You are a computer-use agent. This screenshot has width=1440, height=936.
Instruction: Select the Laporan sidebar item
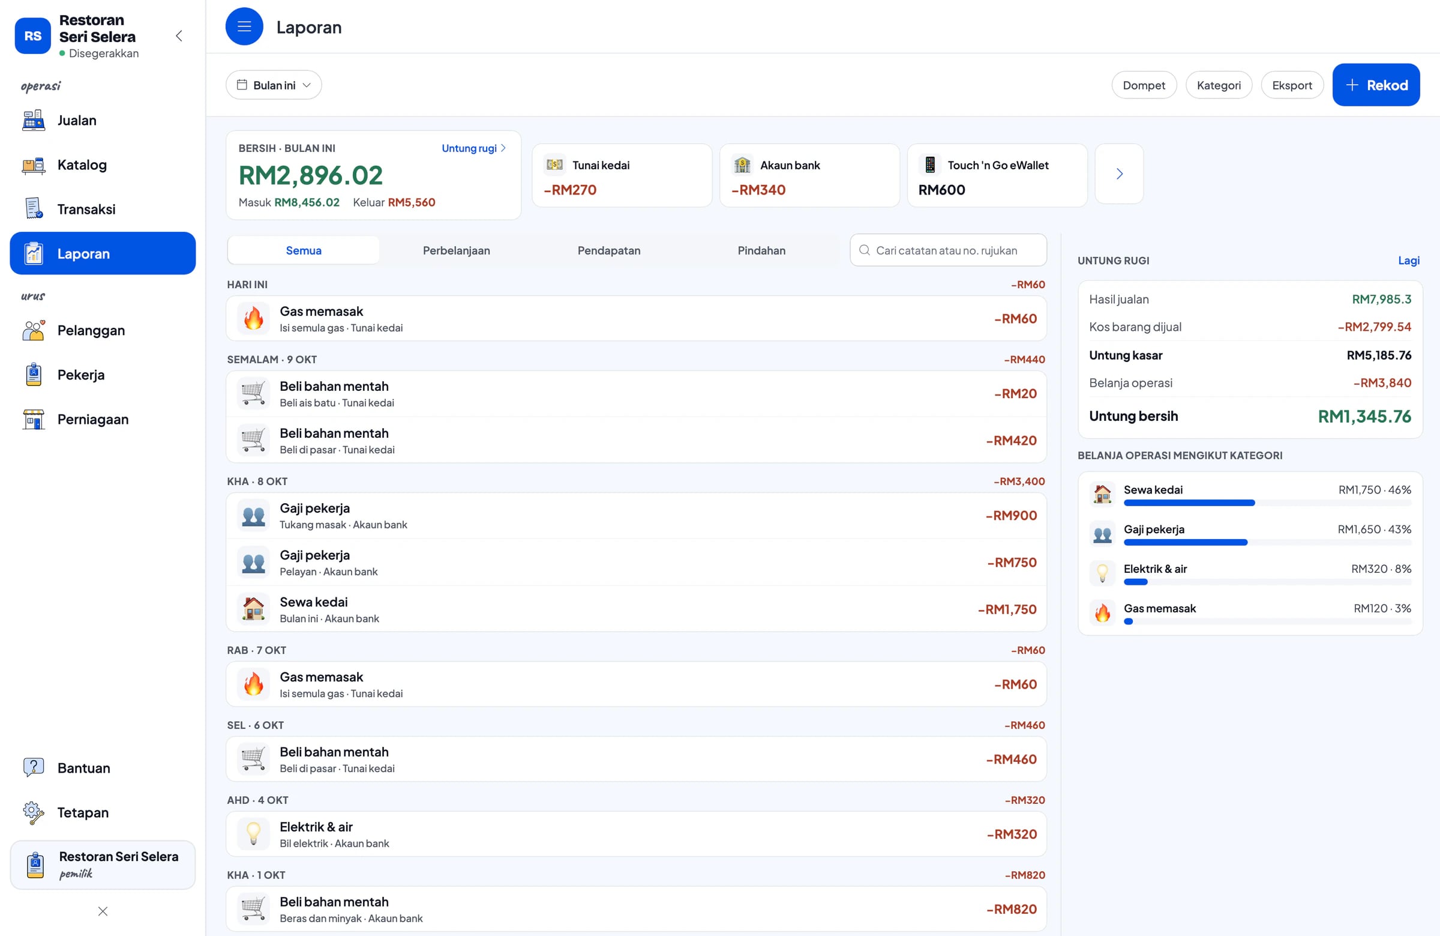(x=103, y=254)
